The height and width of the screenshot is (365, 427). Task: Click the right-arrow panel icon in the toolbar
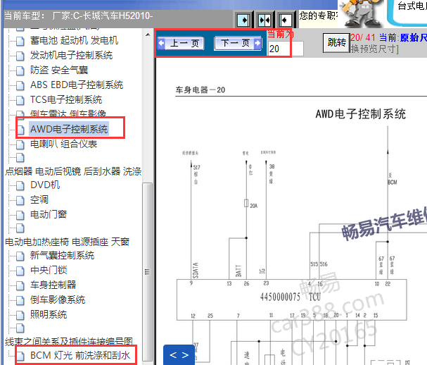point(243,20)
